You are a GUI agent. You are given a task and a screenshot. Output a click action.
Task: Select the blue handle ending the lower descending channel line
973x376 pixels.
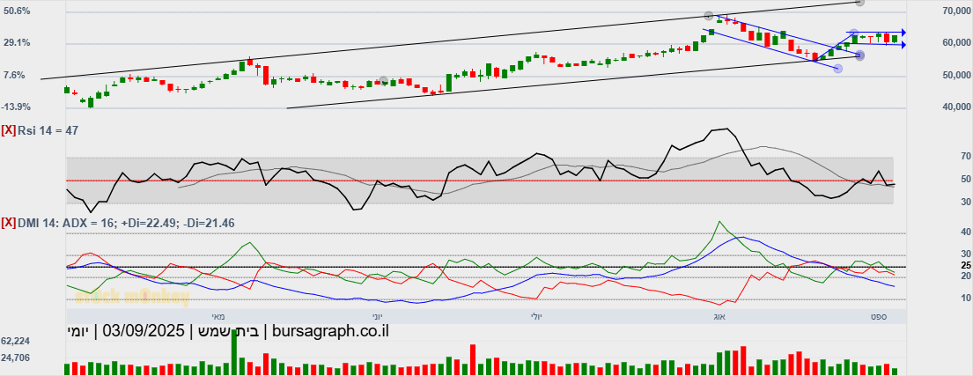(837, 69)
